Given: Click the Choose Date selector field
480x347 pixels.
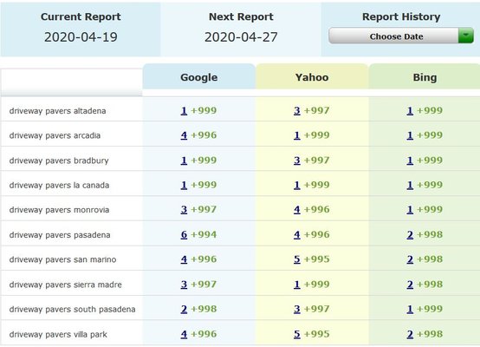Looking at the screenshot, I should tap(400, 36).
